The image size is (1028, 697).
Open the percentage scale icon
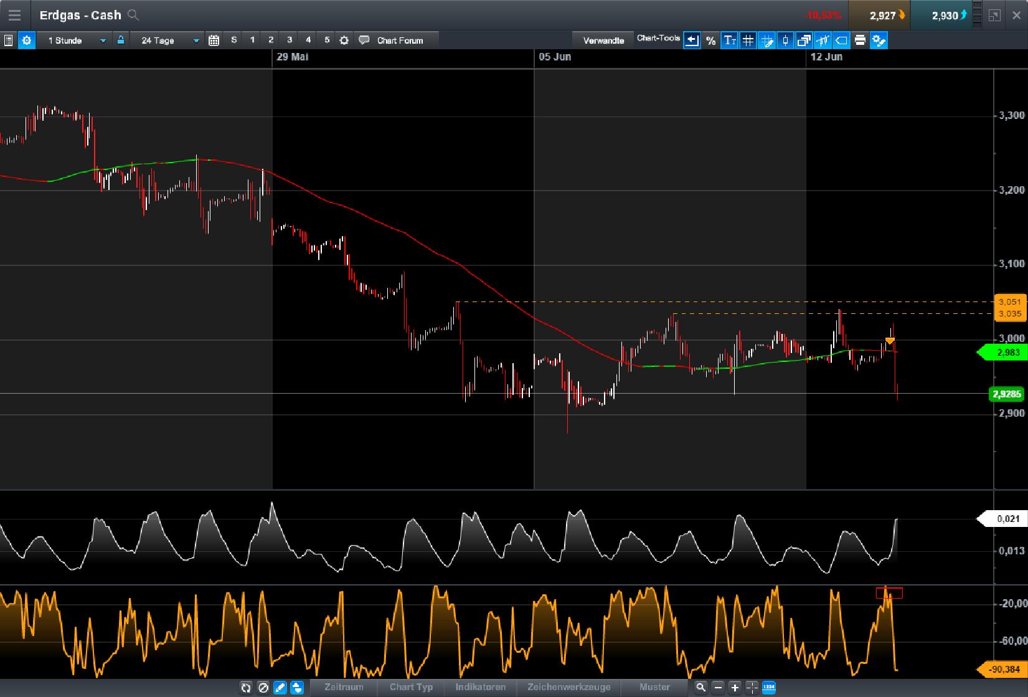pos(710,40)
